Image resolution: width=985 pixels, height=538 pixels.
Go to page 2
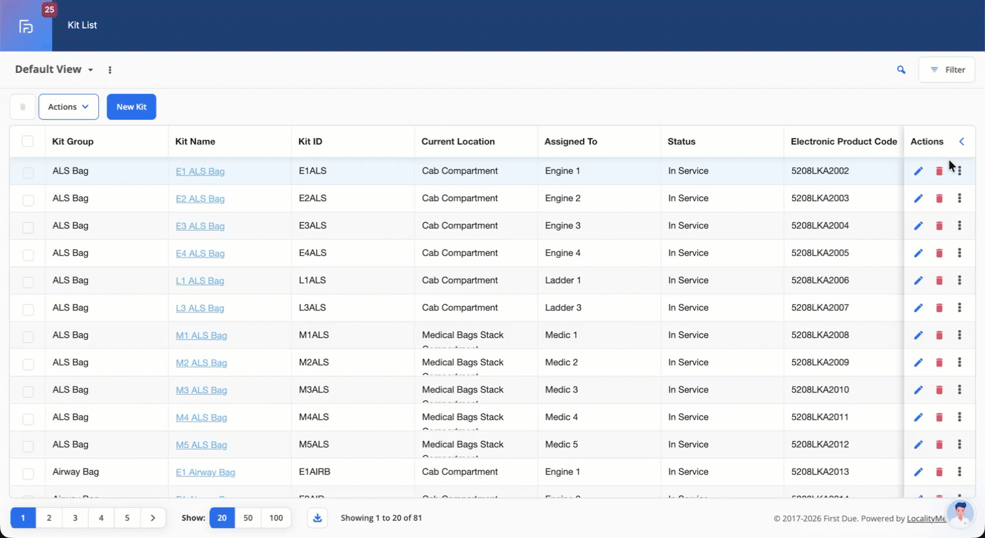(x=49, y=518)
